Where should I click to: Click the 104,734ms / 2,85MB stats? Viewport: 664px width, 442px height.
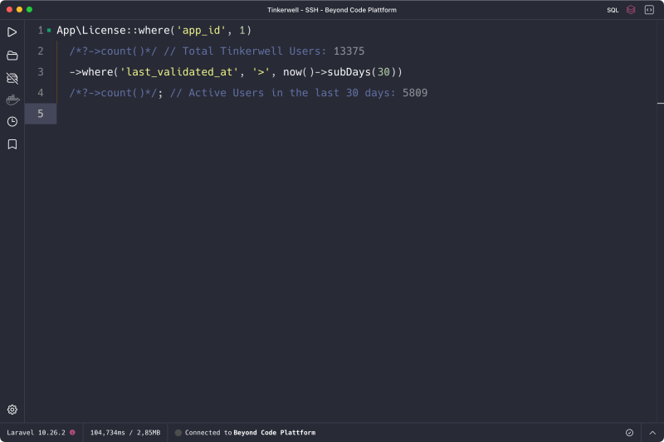(x=125, y=432)
